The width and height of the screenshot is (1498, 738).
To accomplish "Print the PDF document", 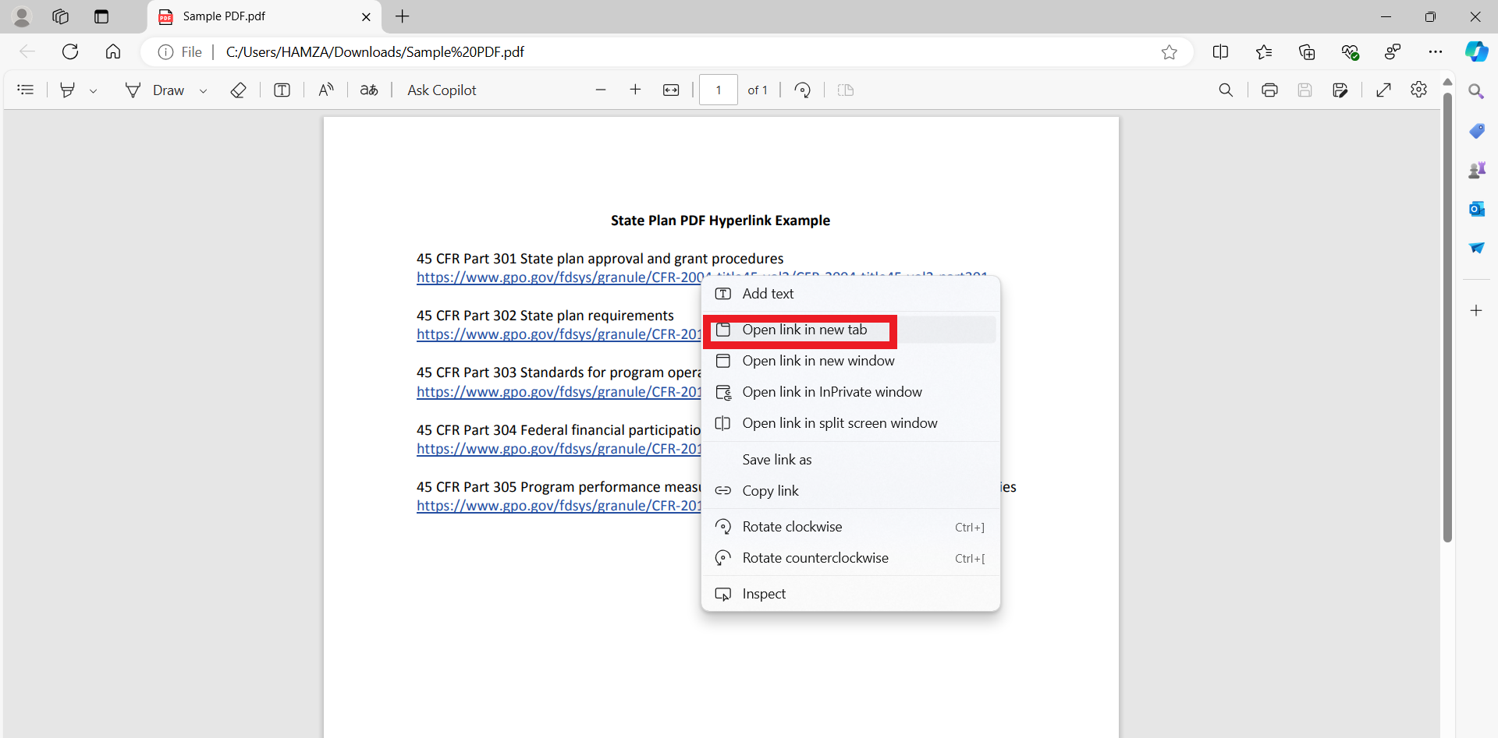I will coord(1269,90).
